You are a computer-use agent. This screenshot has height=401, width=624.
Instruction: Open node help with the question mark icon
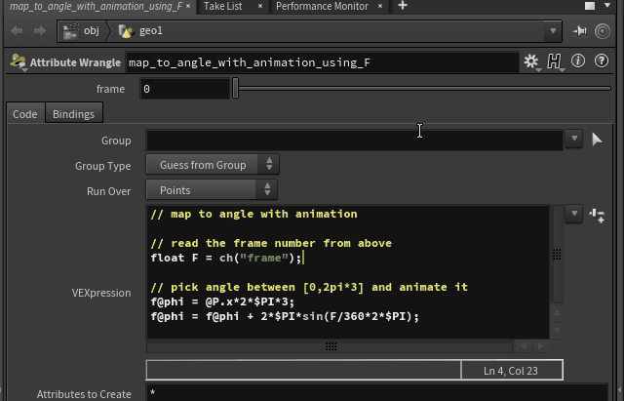601,60
